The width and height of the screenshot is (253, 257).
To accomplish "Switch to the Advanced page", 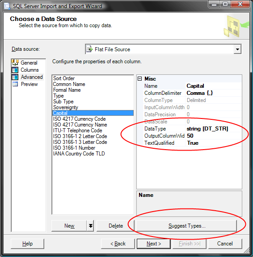I will coord(32,77).
